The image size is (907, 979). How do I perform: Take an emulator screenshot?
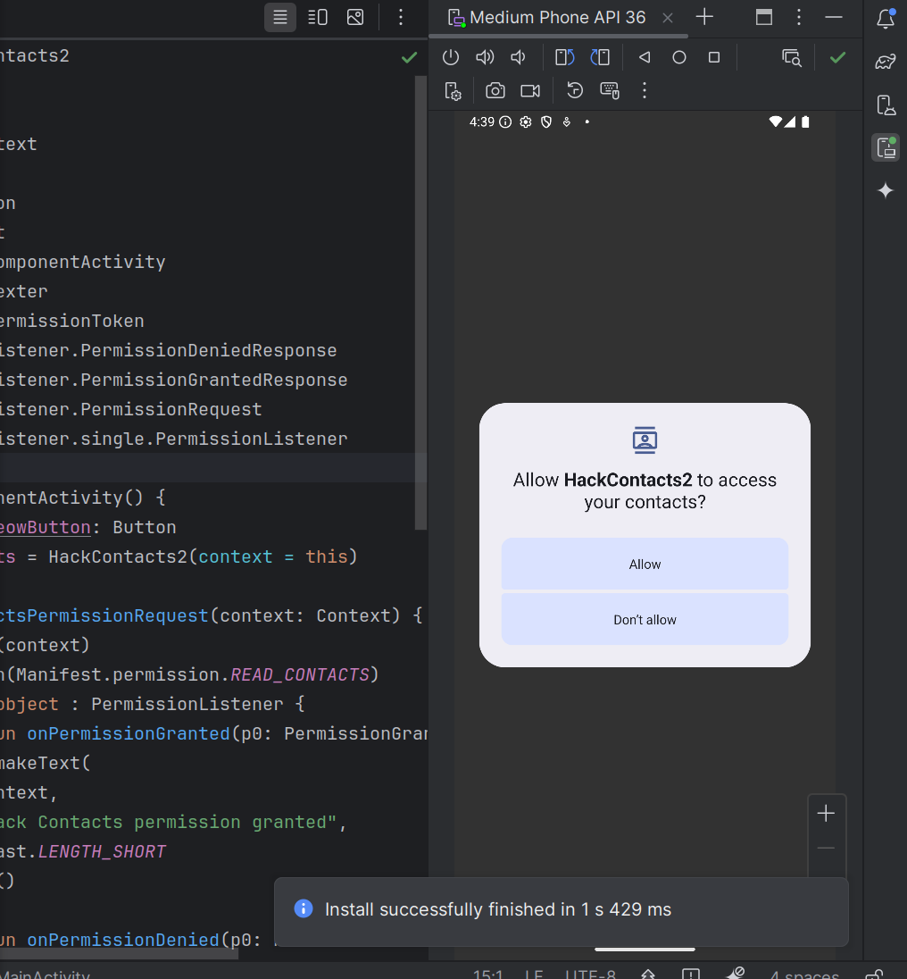495,90
